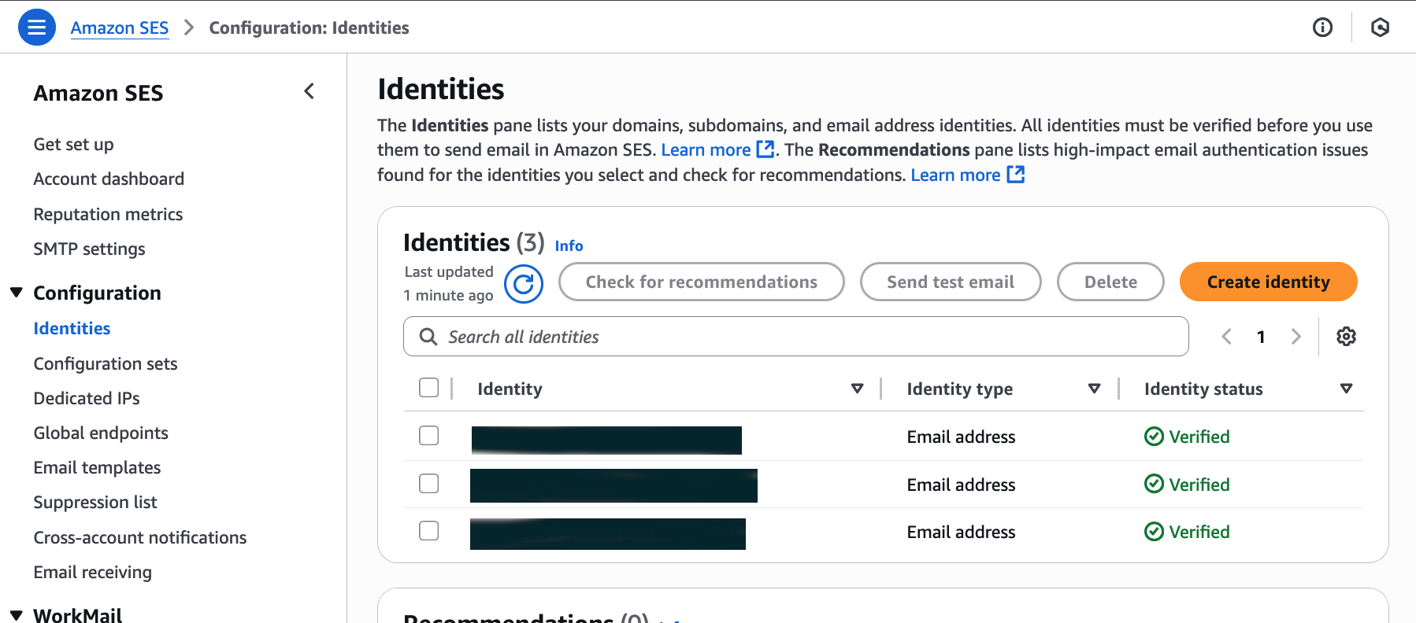Check the third identity row checkbox
The width and height of the screenshot is (1416, 623).
pos(429,531)
